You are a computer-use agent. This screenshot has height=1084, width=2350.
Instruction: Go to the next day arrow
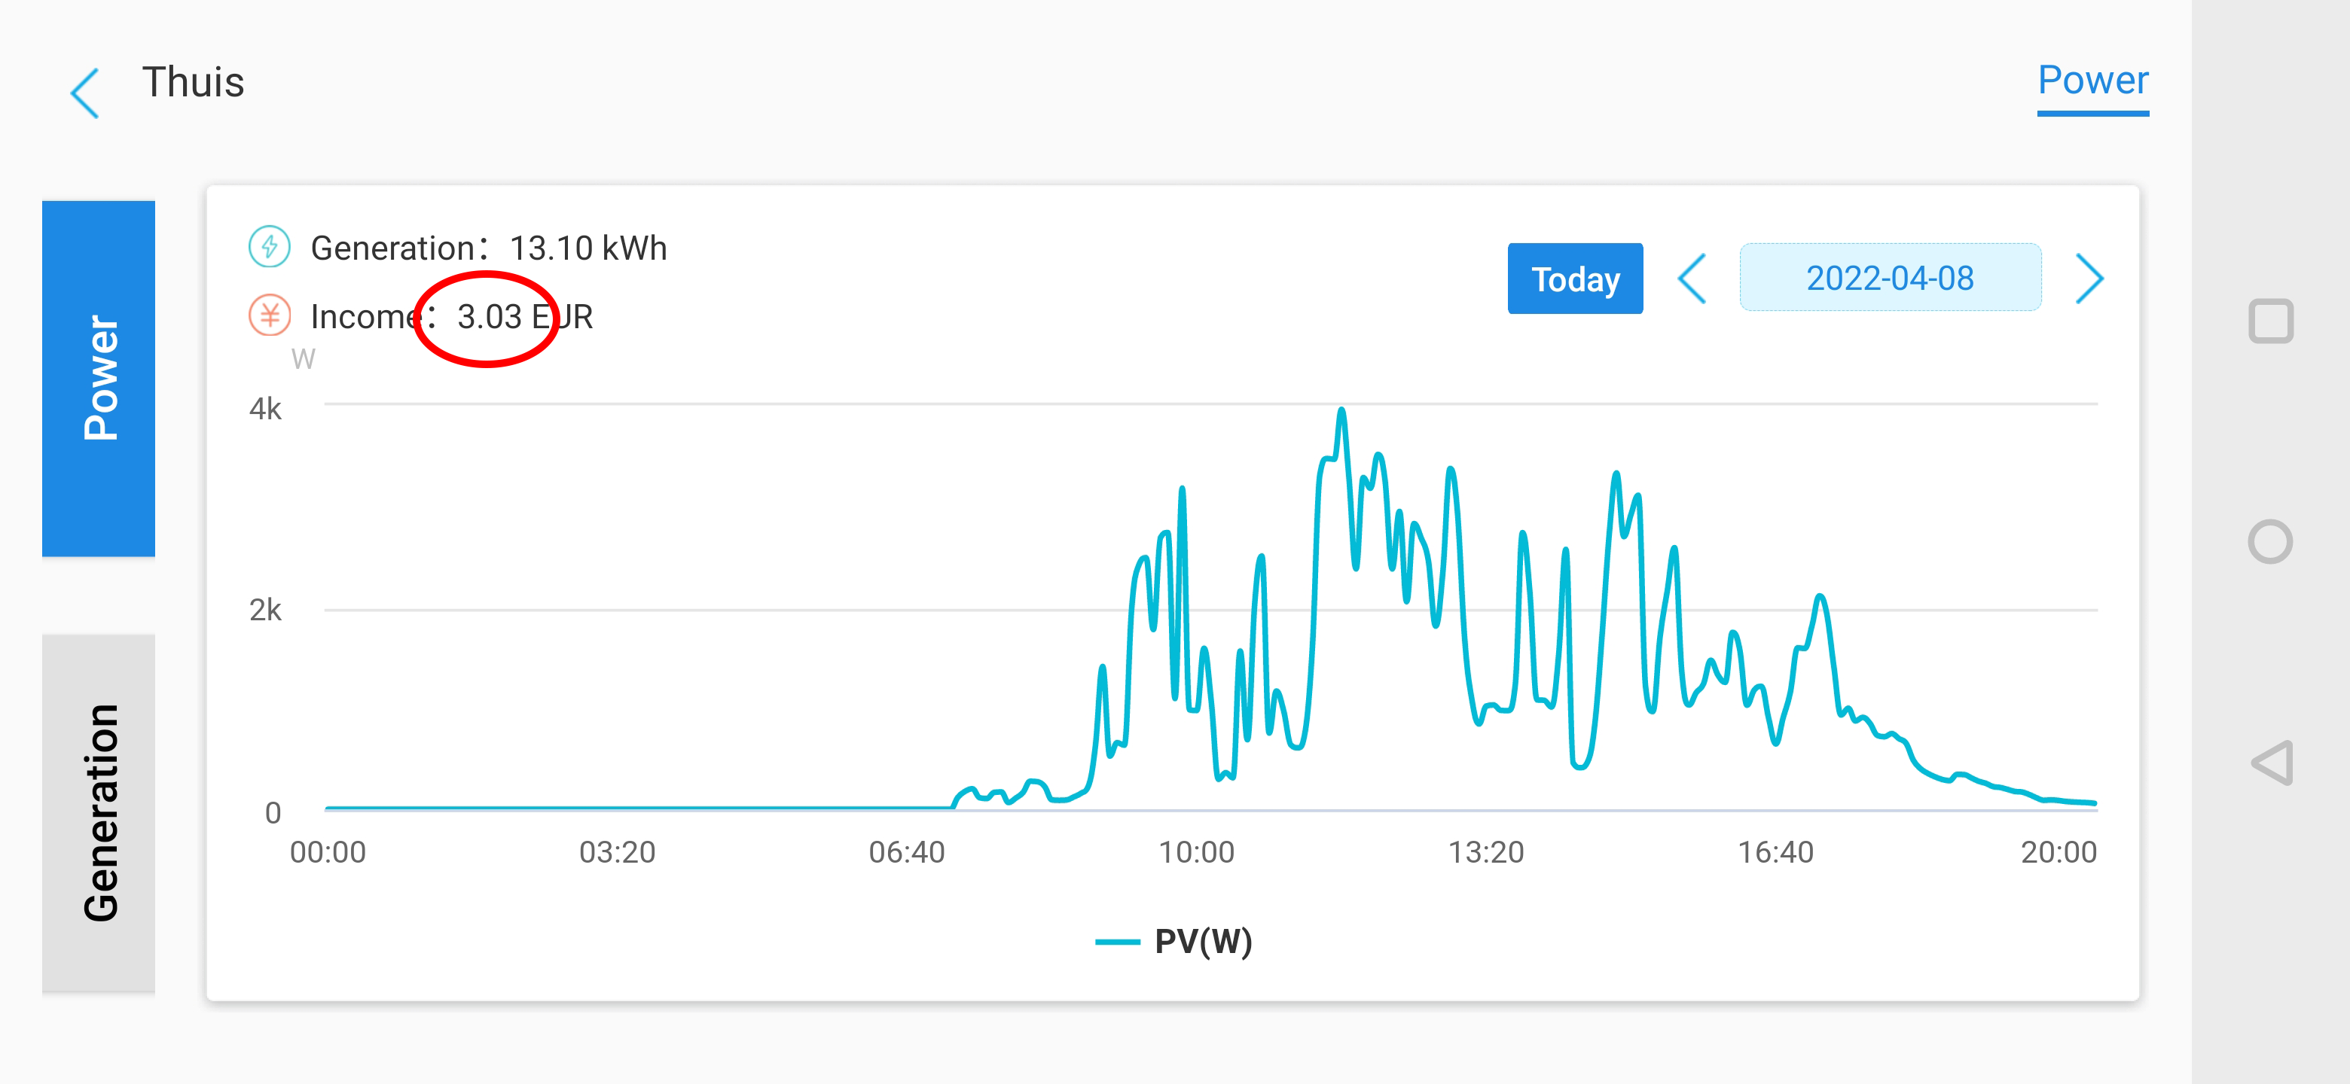[2088, 278]
